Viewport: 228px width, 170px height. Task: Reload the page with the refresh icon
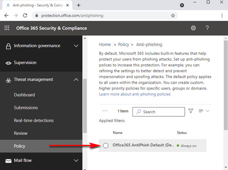[x=25, y=16]
